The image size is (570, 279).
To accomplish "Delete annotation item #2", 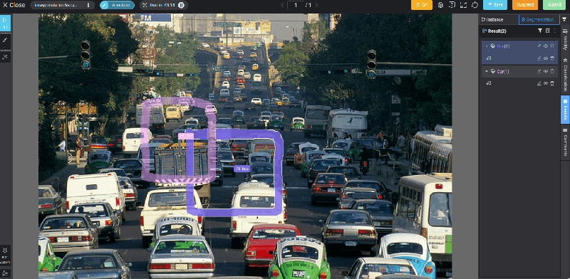I will (552, 83).
